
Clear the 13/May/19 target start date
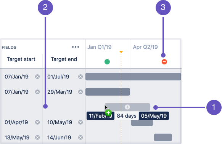(x=37, y=138)
